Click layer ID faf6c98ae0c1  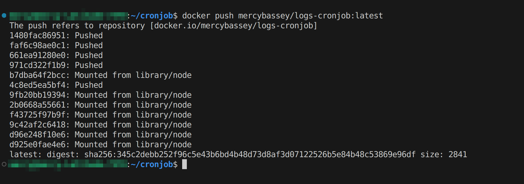(37, 45)
